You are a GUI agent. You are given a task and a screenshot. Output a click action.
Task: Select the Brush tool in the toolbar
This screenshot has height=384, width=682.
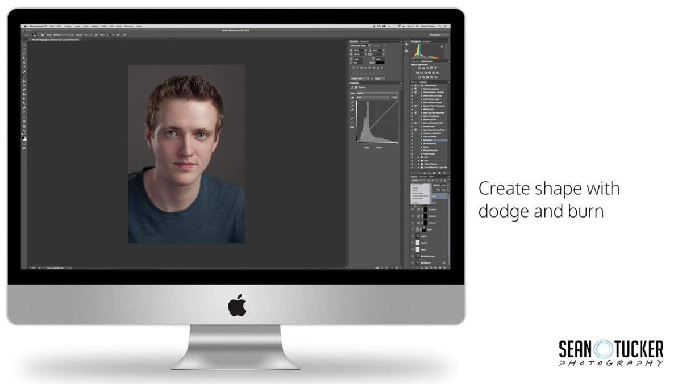pyautogui.click(x=24, y=76)
